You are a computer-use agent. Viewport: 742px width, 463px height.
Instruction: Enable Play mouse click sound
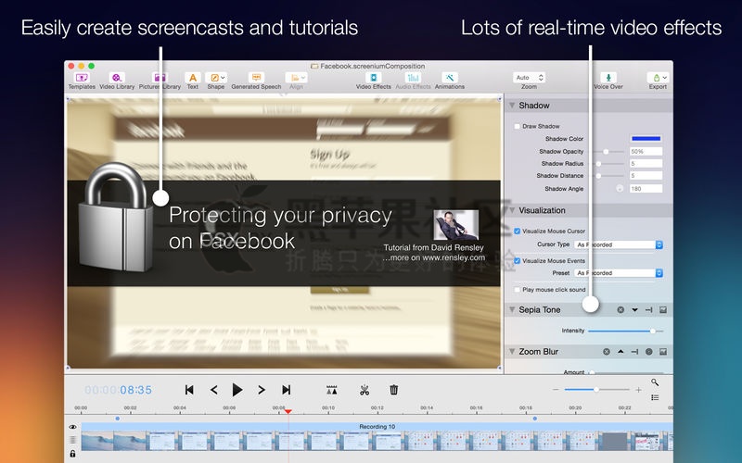point(517,290)
